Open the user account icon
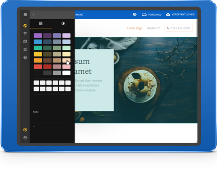The height and width of the screenshot is (169, 217). (x=25, y=138)
